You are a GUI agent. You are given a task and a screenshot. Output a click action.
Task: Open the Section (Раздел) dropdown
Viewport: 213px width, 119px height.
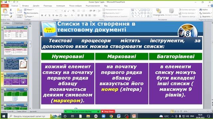29,17
